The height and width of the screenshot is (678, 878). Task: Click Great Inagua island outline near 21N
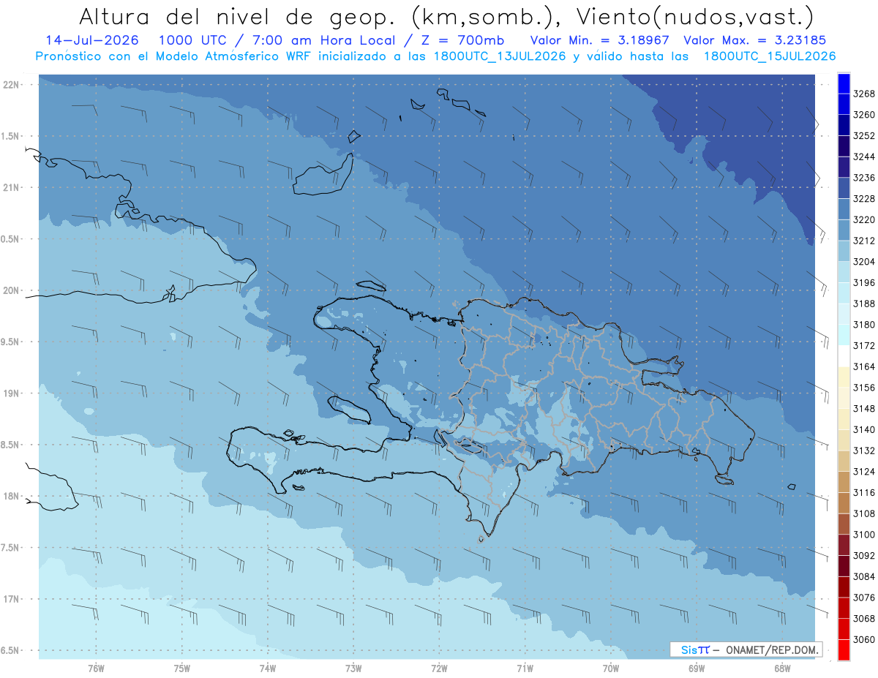point(322,176)
